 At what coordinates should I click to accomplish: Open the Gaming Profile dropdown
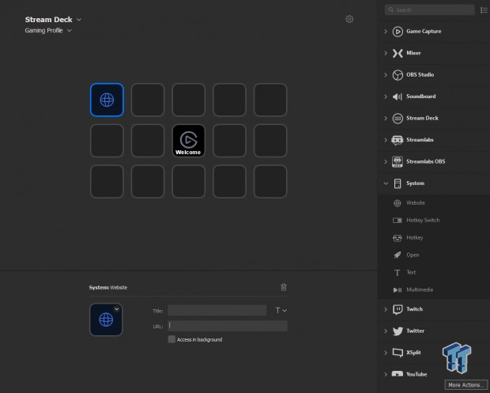click(70, 30)
